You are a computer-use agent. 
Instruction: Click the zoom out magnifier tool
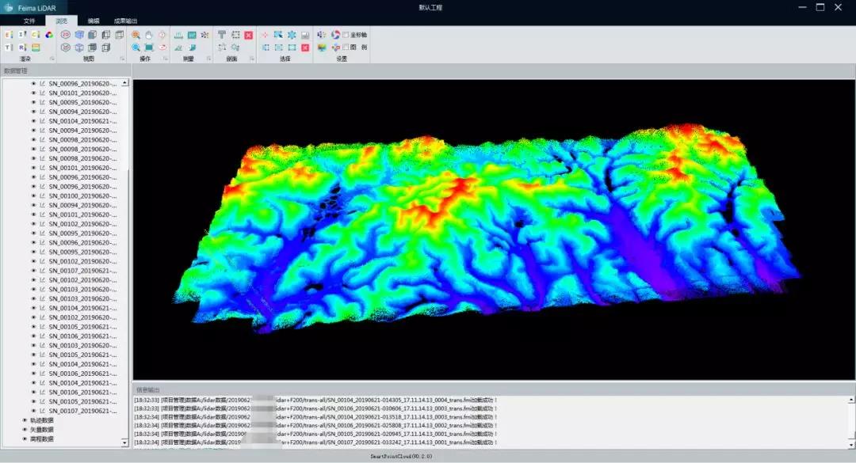[136, 47]
